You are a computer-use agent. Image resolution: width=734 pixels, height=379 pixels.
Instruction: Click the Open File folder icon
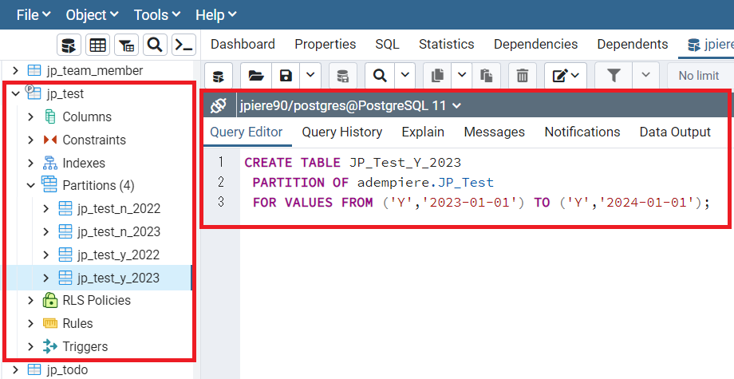(x=255, y=76)
